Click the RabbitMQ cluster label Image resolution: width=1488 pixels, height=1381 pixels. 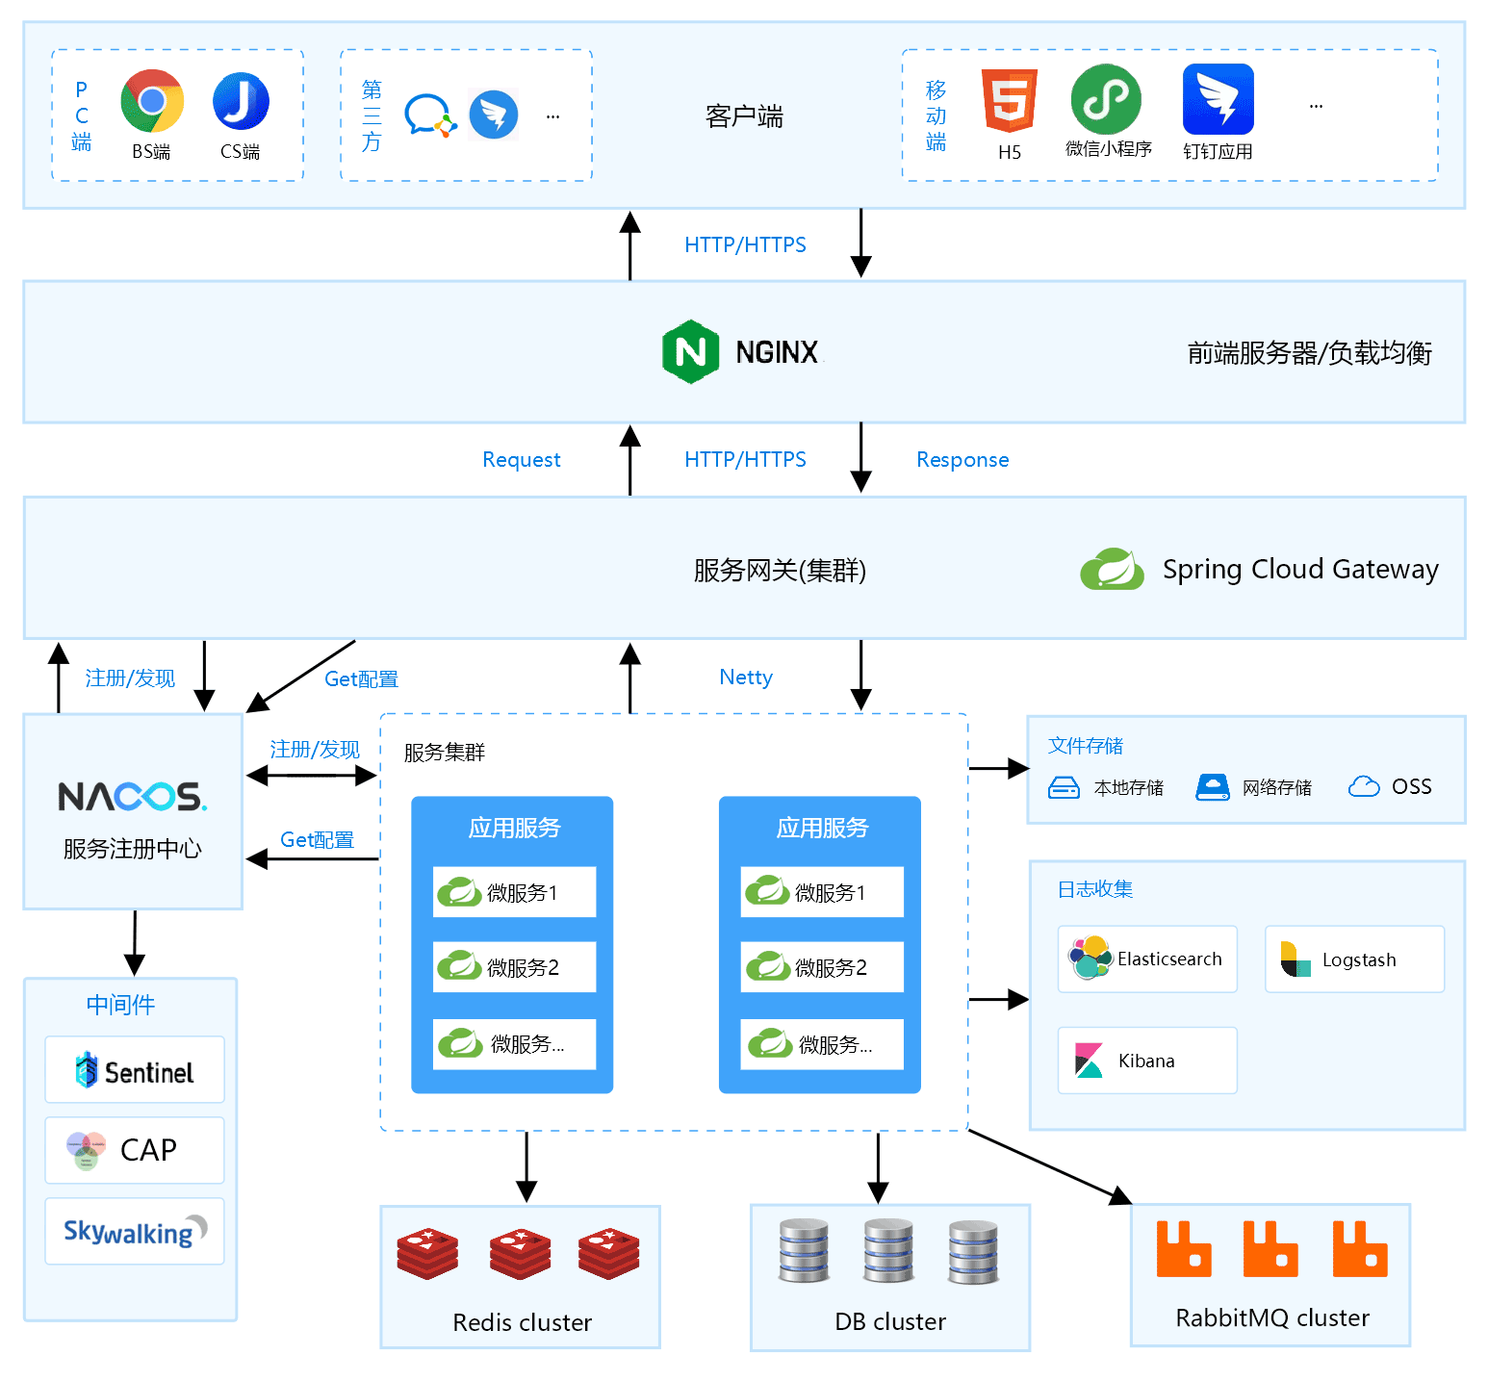click(x=1272, y=1317)
